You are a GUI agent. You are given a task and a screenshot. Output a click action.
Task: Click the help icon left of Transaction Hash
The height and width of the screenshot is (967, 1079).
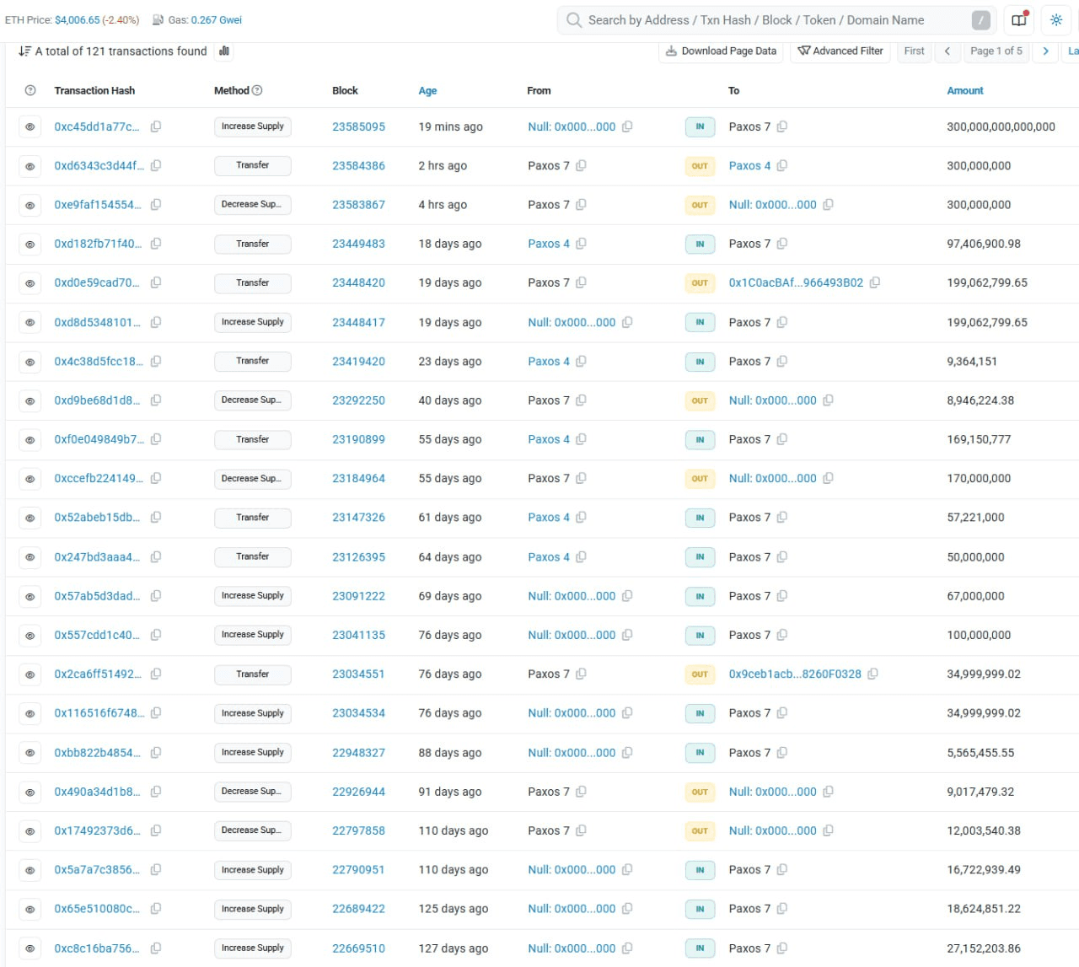point(30,90)
